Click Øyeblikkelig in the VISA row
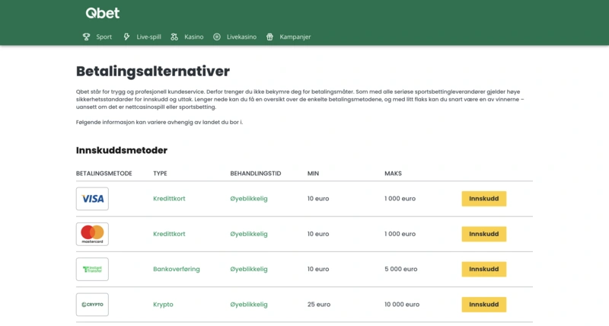 click(249, 199)
